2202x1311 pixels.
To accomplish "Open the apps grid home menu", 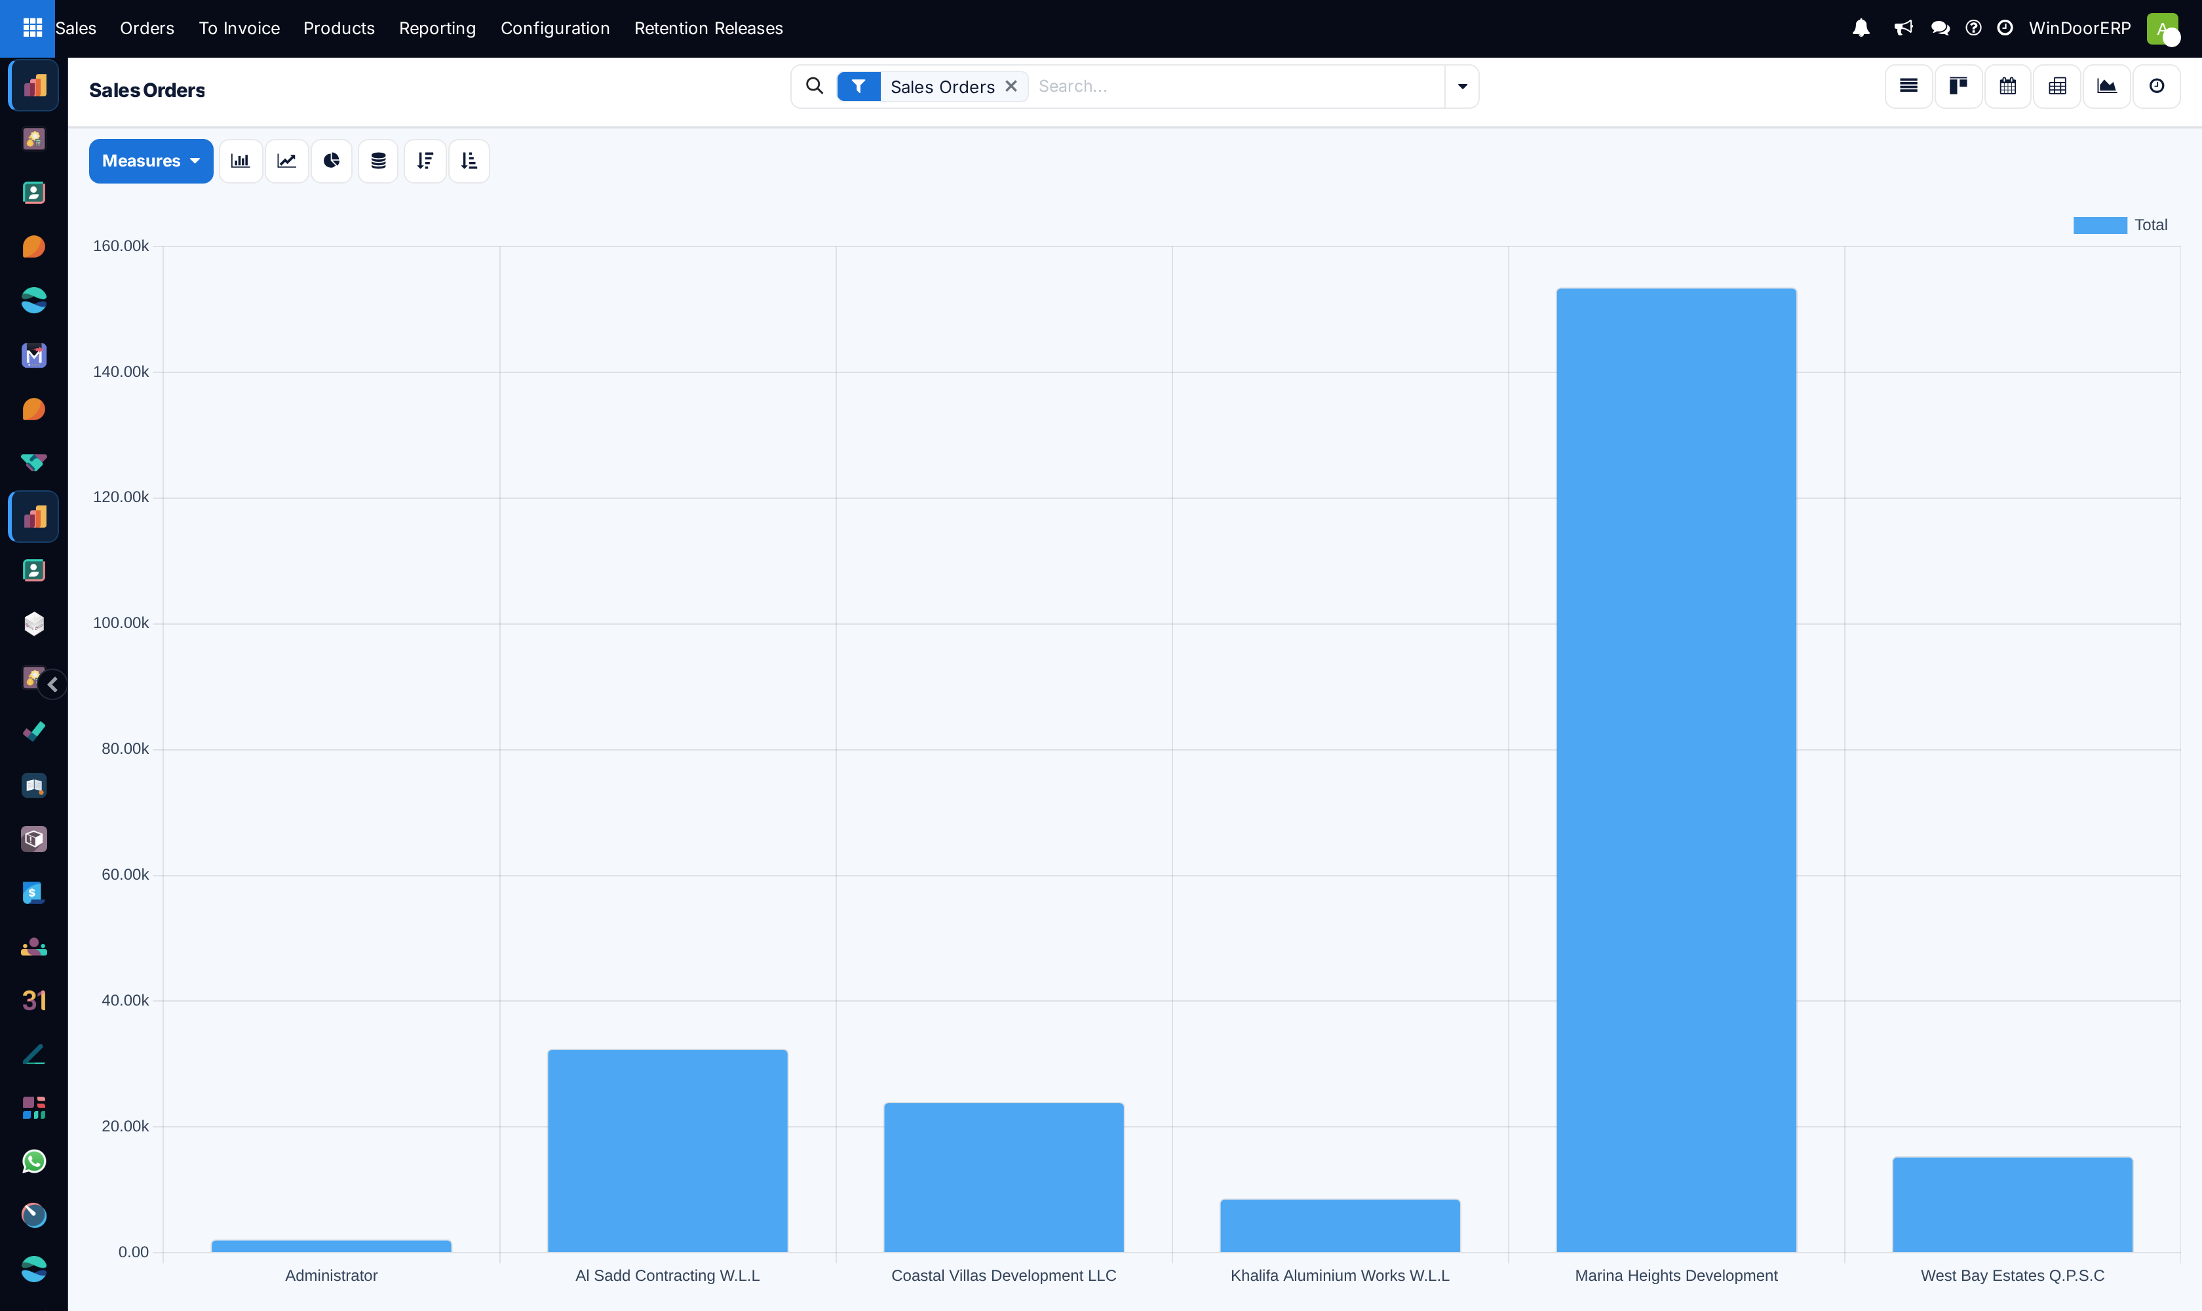I will tap(33, 28).
